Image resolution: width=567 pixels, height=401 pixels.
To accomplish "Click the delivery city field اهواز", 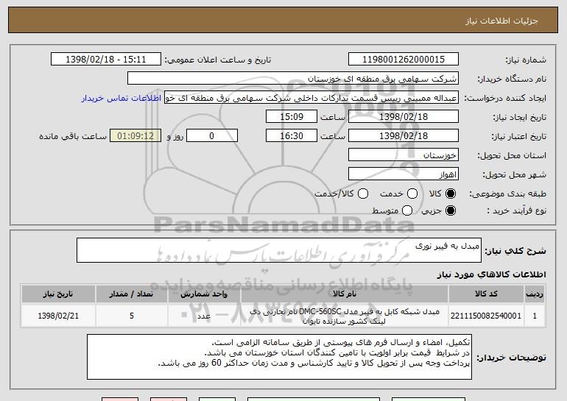I will click(x=404, y=174).
